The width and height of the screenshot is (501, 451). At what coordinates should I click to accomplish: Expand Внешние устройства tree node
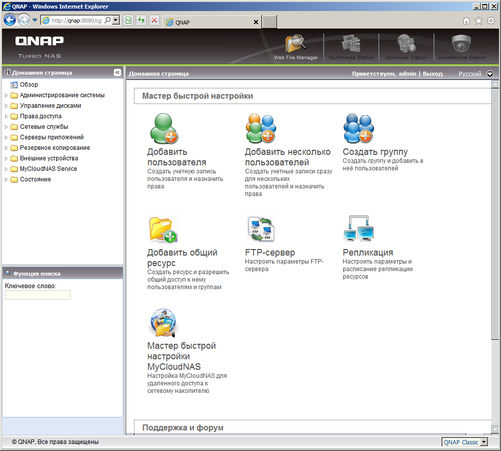coord(6,158)
